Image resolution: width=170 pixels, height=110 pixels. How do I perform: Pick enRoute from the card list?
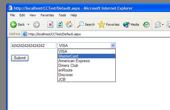[87, 70]
